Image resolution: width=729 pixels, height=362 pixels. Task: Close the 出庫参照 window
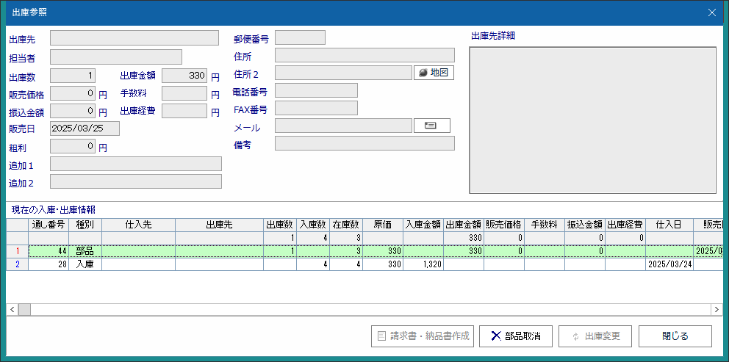pos(711,12)
